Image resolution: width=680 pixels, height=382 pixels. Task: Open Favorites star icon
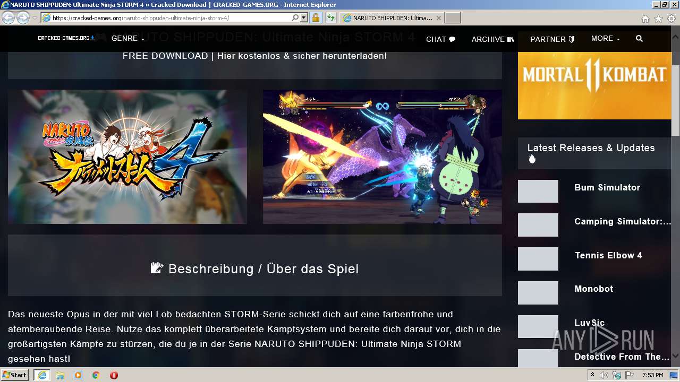(658, 19)
